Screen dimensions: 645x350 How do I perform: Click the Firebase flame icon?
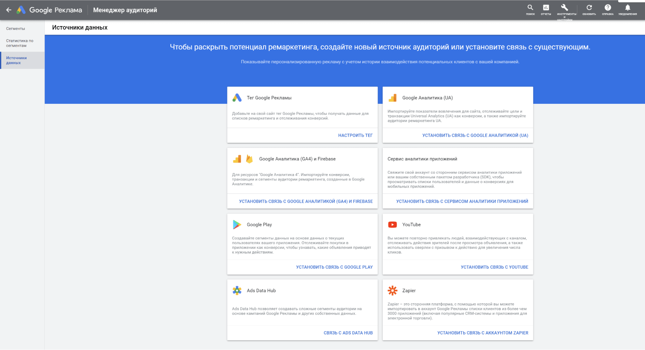coord(249,159)
